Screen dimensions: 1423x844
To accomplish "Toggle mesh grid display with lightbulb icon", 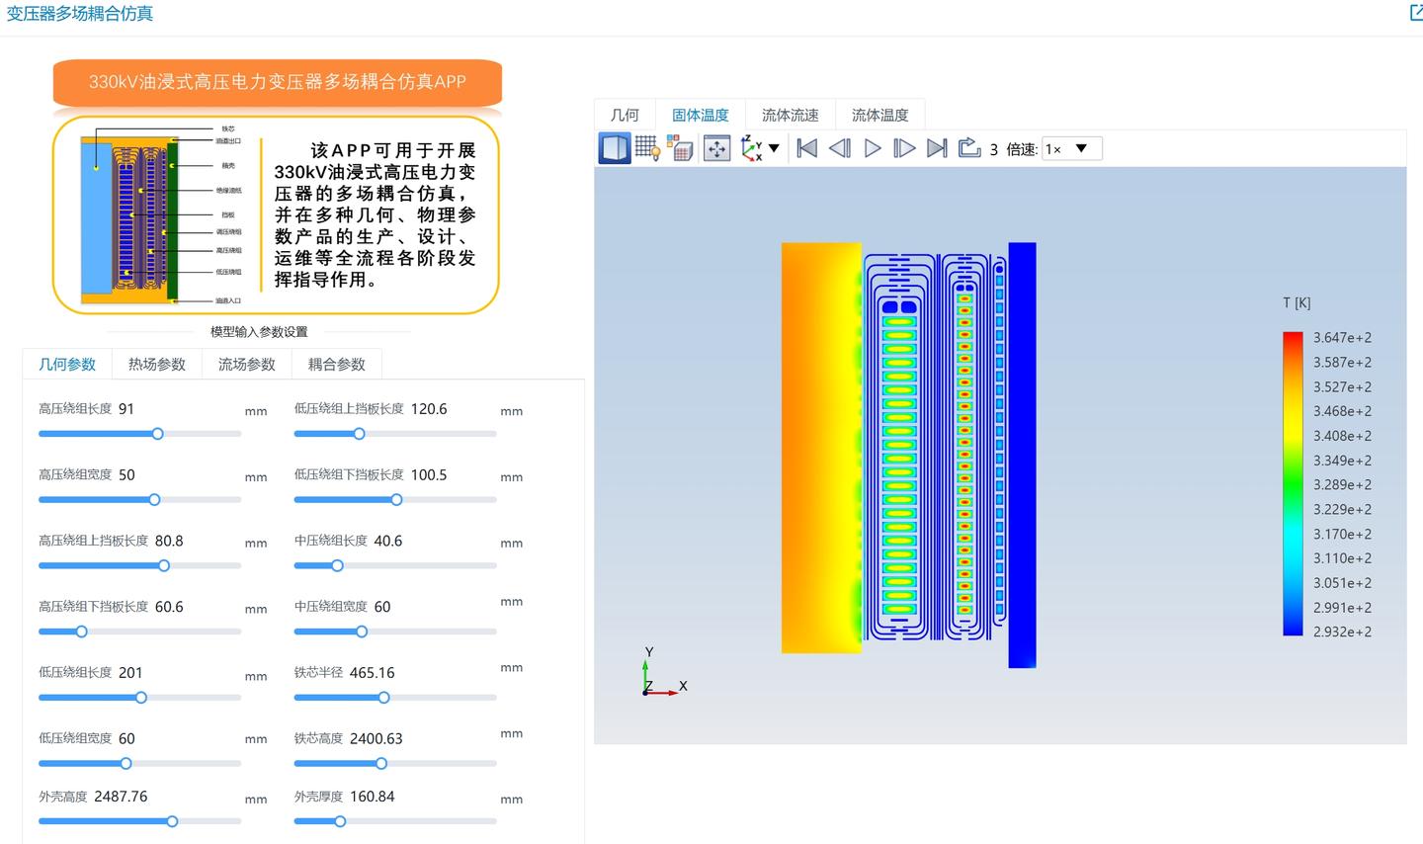I will click(x=647, y=148).
